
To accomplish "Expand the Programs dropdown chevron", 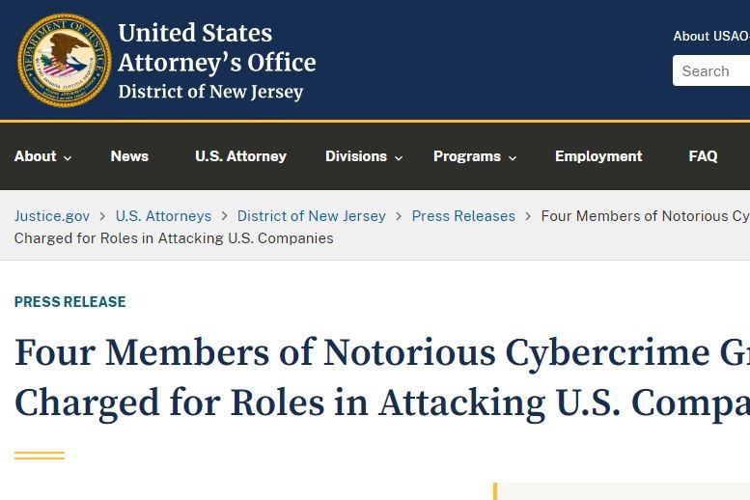I will (513, 158).
